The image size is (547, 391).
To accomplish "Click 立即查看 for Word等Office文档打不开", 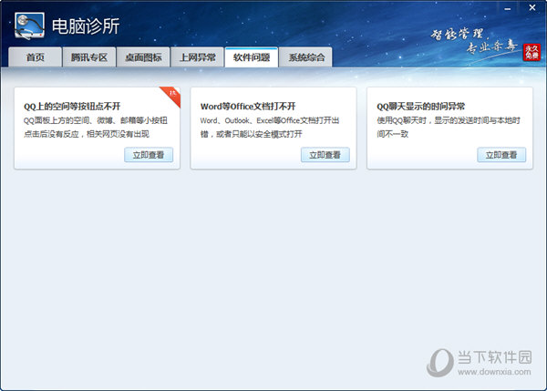I will coord(325,155).
